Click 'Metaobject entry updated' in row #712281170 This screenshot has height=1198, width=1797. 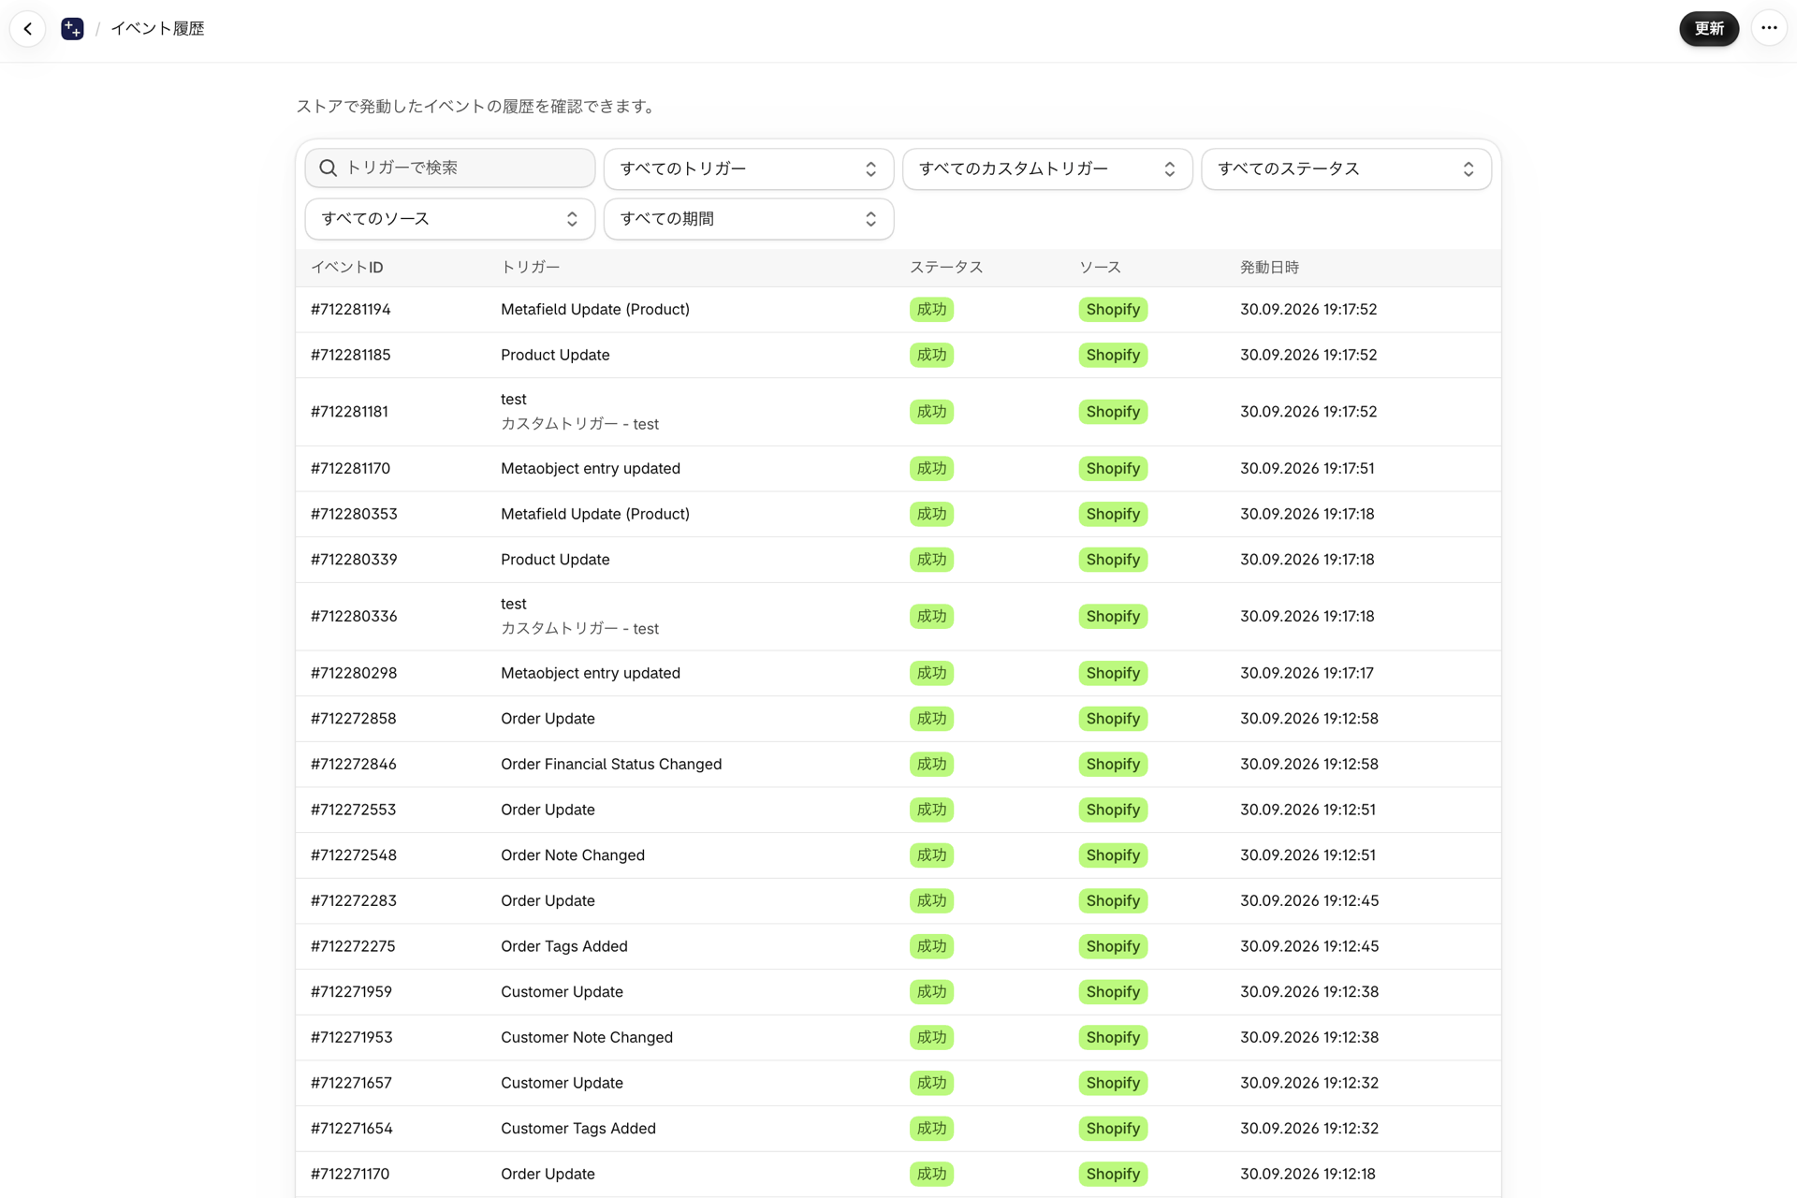[591, 469]
